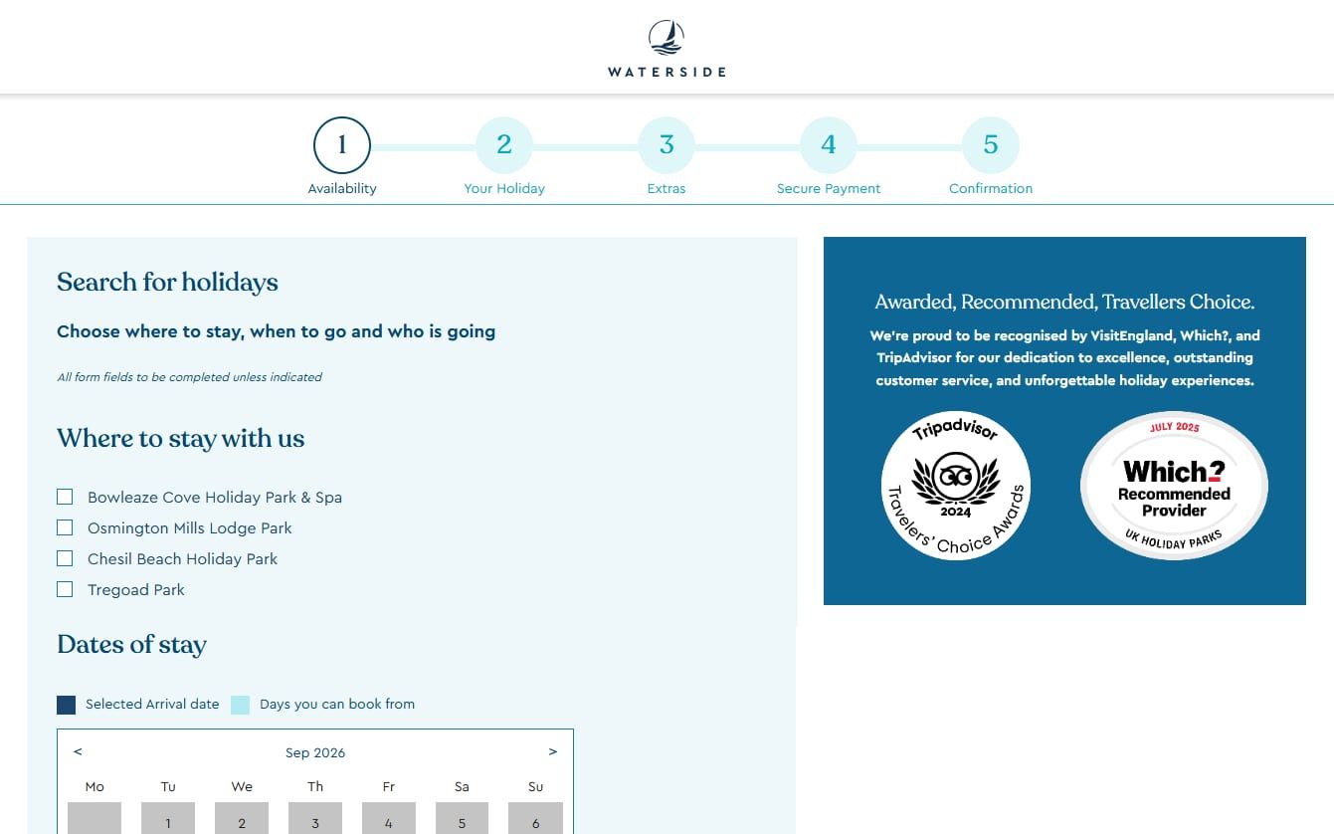
Task: Click the Awarded, Recommended, Travellers Choice heading
Action: [x=1064, y=302]
